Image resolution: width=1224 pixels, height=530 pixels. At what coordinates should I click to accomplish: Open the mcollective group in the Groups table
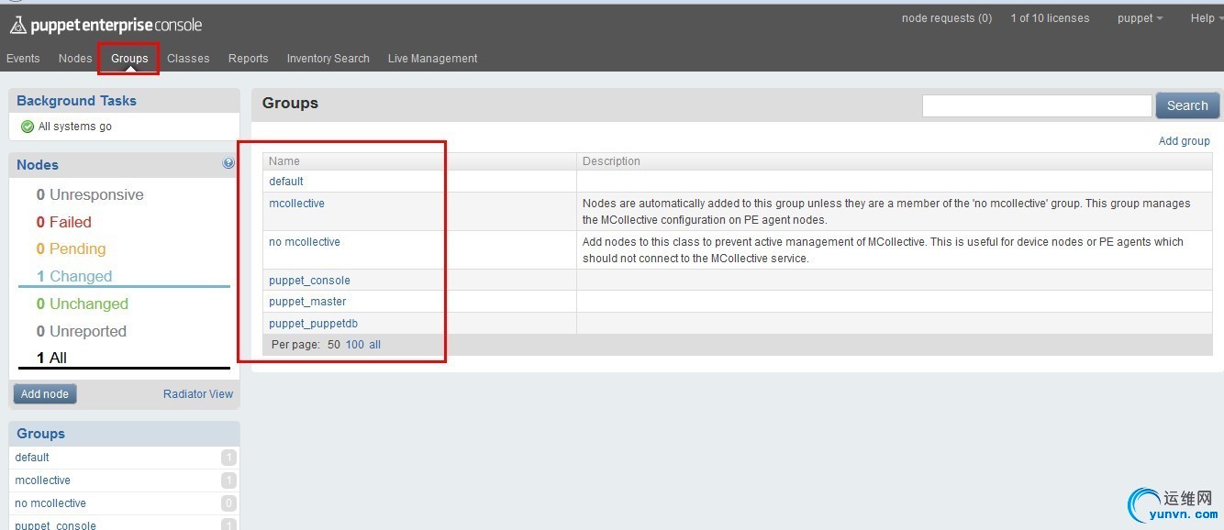tap(296, 204)
